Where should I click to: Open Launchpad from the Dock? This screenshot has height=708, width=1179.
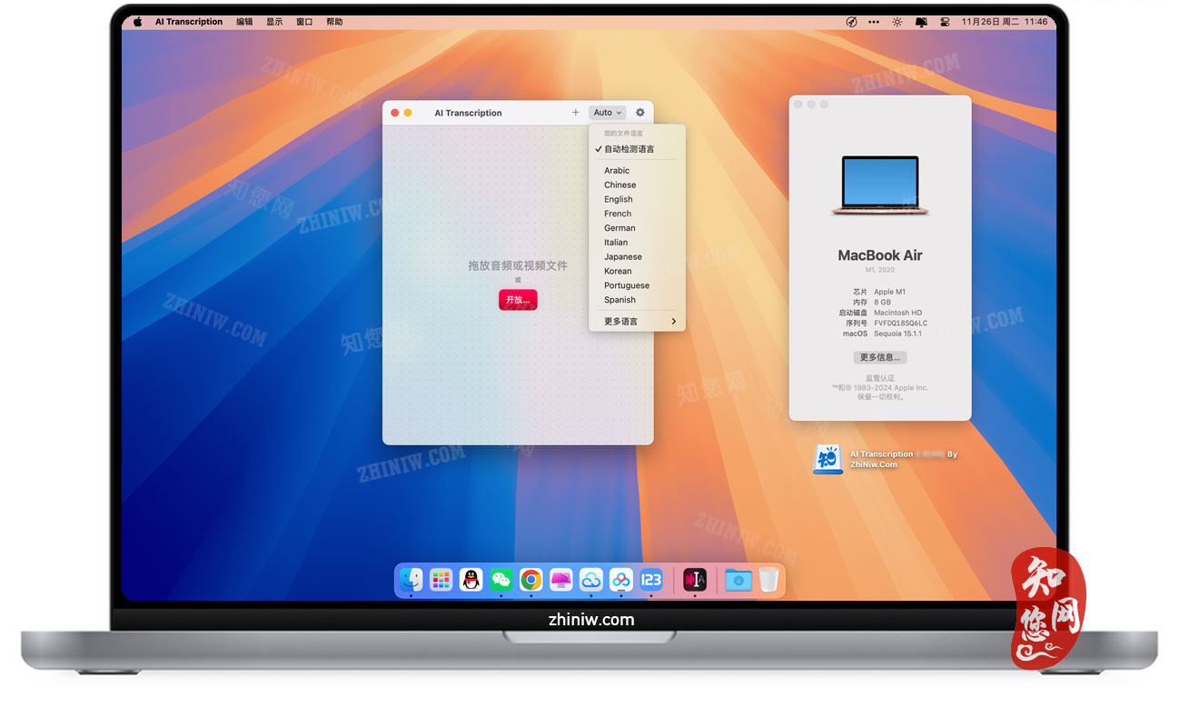pos(441,580)
